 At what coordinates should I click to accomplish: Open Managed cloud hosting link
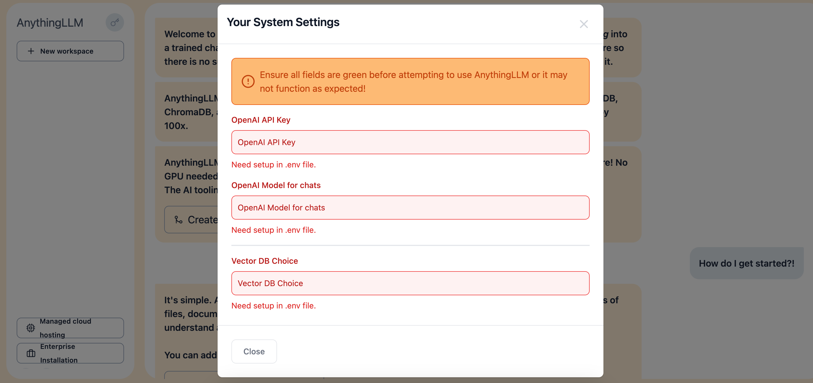pos(70,328)
